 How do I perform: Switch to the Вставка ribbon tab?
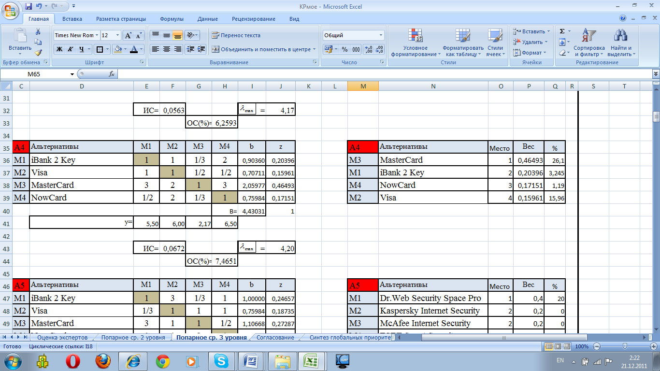(x=72, y=19)
